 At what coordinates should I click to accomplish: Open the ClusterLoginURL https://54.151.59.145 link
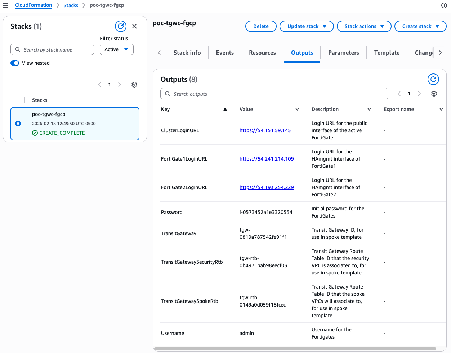(265, 130)
